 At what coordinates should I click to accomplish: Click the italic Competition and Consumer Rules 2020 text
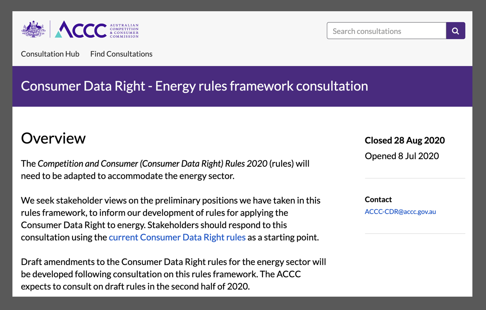[153, 163]
